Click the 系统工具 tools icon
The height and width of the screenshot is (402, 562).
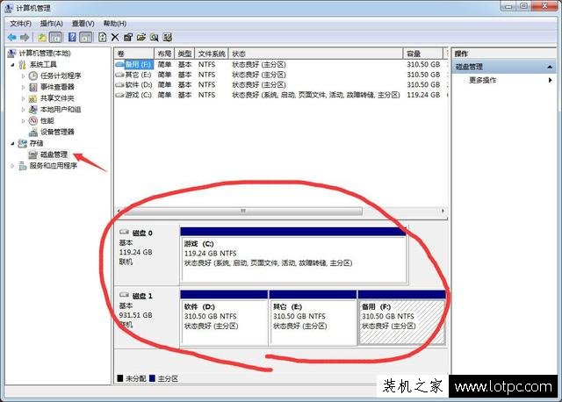click(x=22, y=65)
